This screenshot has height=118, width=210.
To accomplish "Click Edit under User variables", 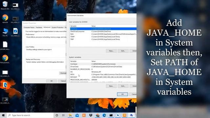I will (x=123, y=51).
